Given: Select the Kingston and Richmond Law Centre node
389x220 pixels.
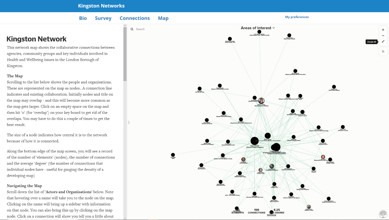Looking at the screenshot, I should coord(220,86).
